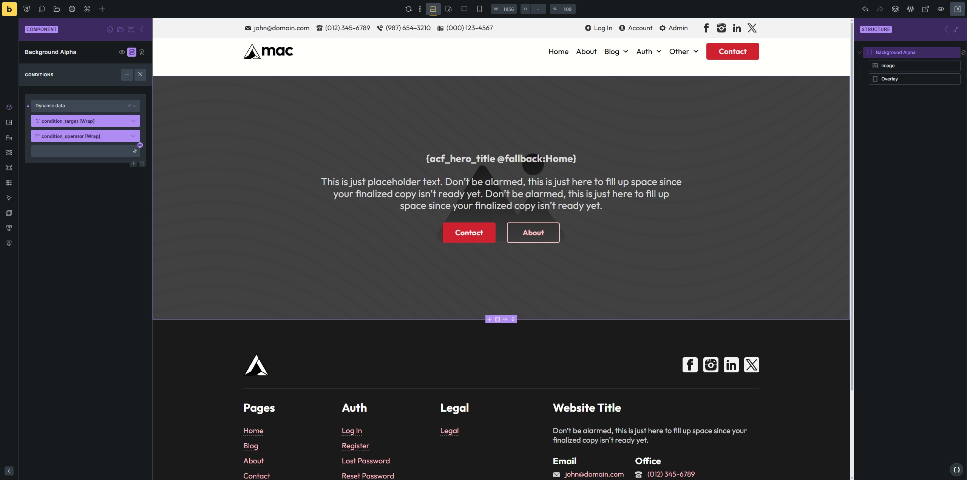Switch to mobile portrait breakpoint icon
This screenshot has height=480, width=967.
pos(479,9)
